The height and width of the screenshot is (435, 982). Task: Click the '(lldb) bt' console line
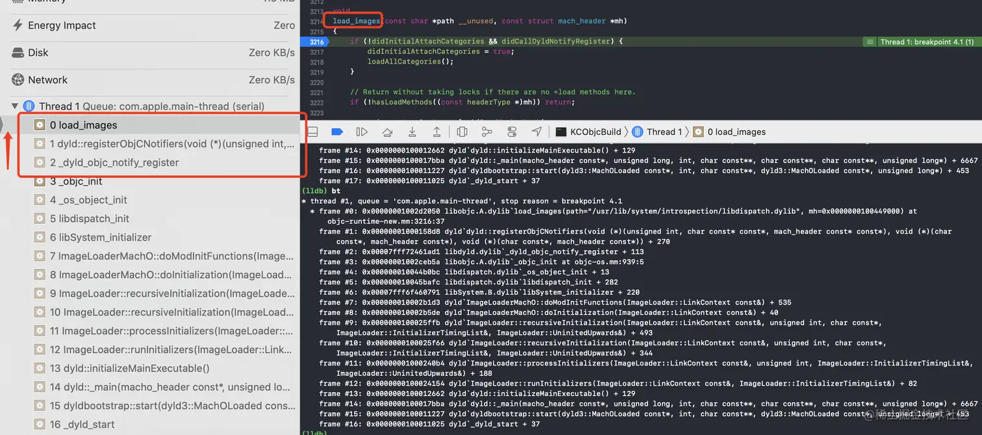pos(321,192)
